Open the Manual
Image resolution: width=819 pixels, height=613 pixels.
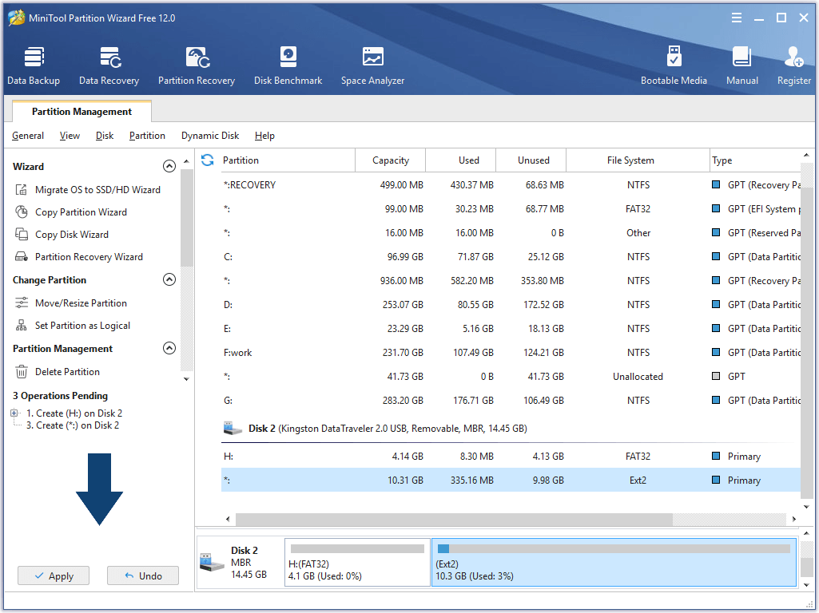(x=741, y=65)
